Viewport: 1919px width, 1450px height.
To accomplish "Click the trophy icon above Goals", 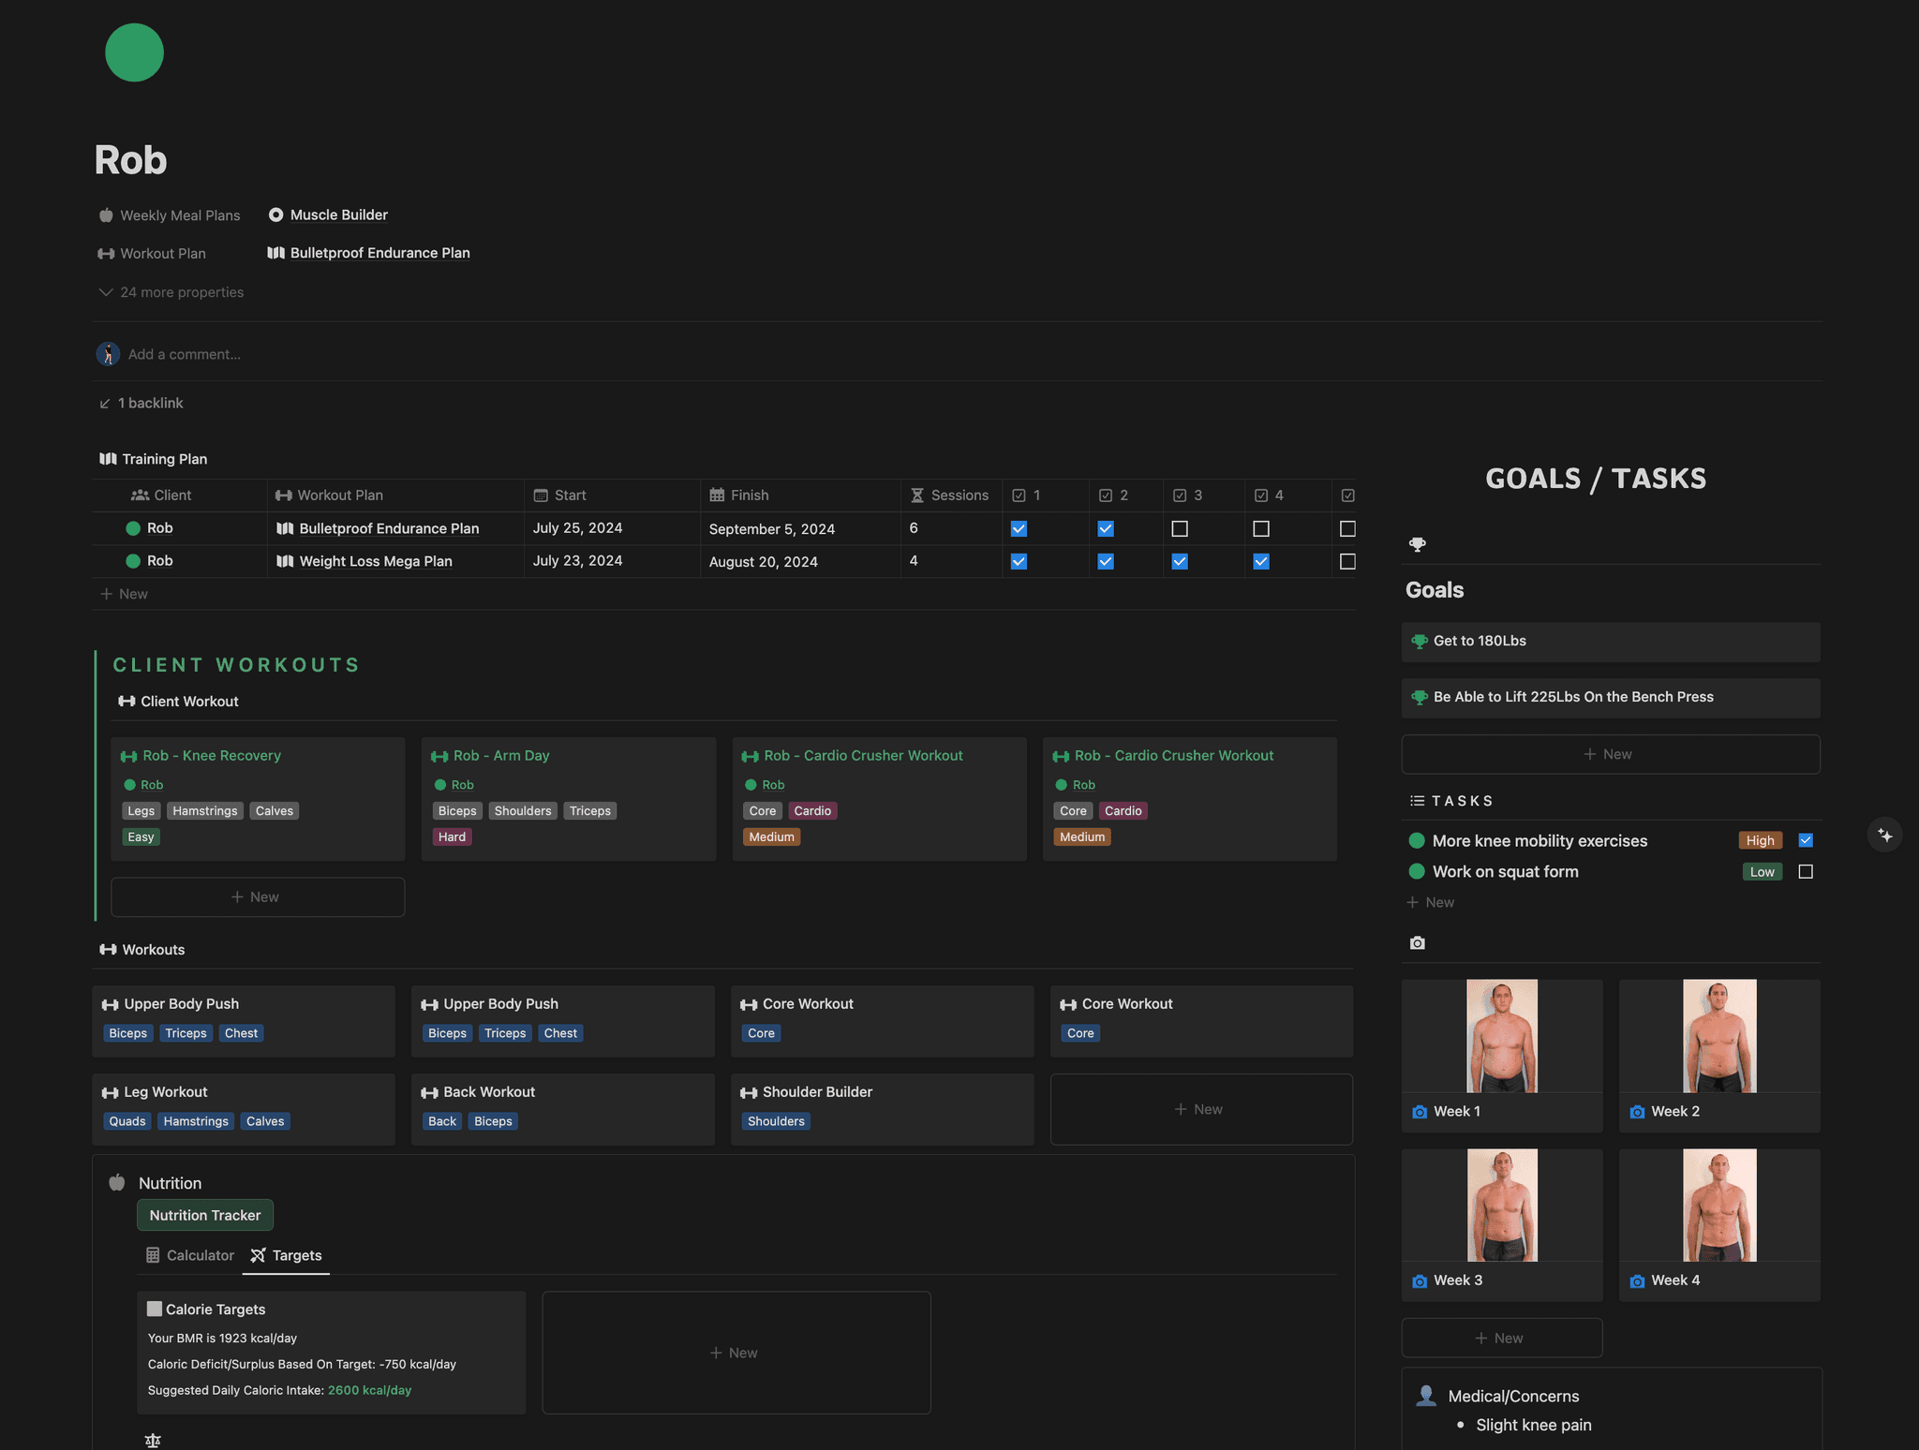I will (x=1418, y=543).
